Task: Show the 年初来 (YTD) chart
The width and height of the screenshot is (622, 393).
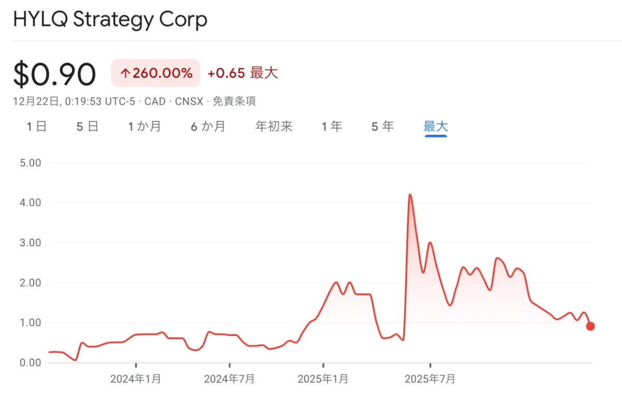Action: pyautogui.click(x=274, y=126)
